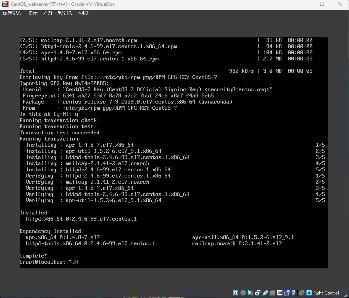The height and width of the screenshot is (298, 349).
Task: Click the maximize window button
Action: point(322,4)
